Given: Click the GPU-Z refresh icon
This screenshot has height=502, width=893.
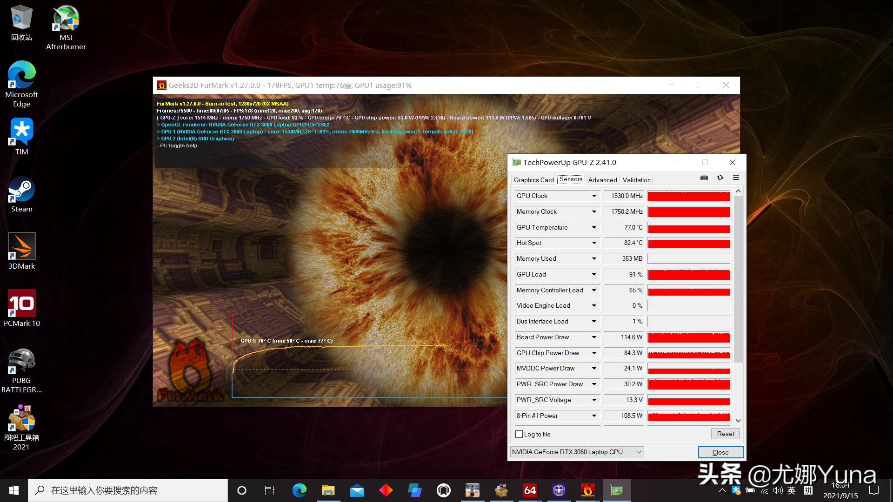Looking at the screenshot, I should click(720, 178).
